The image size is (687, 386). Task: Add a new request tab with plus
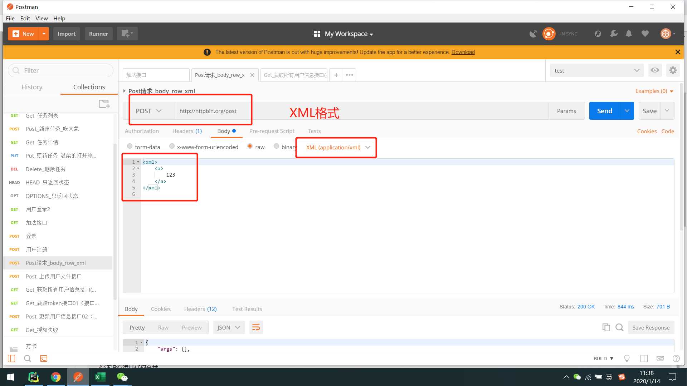coord(336,75)
